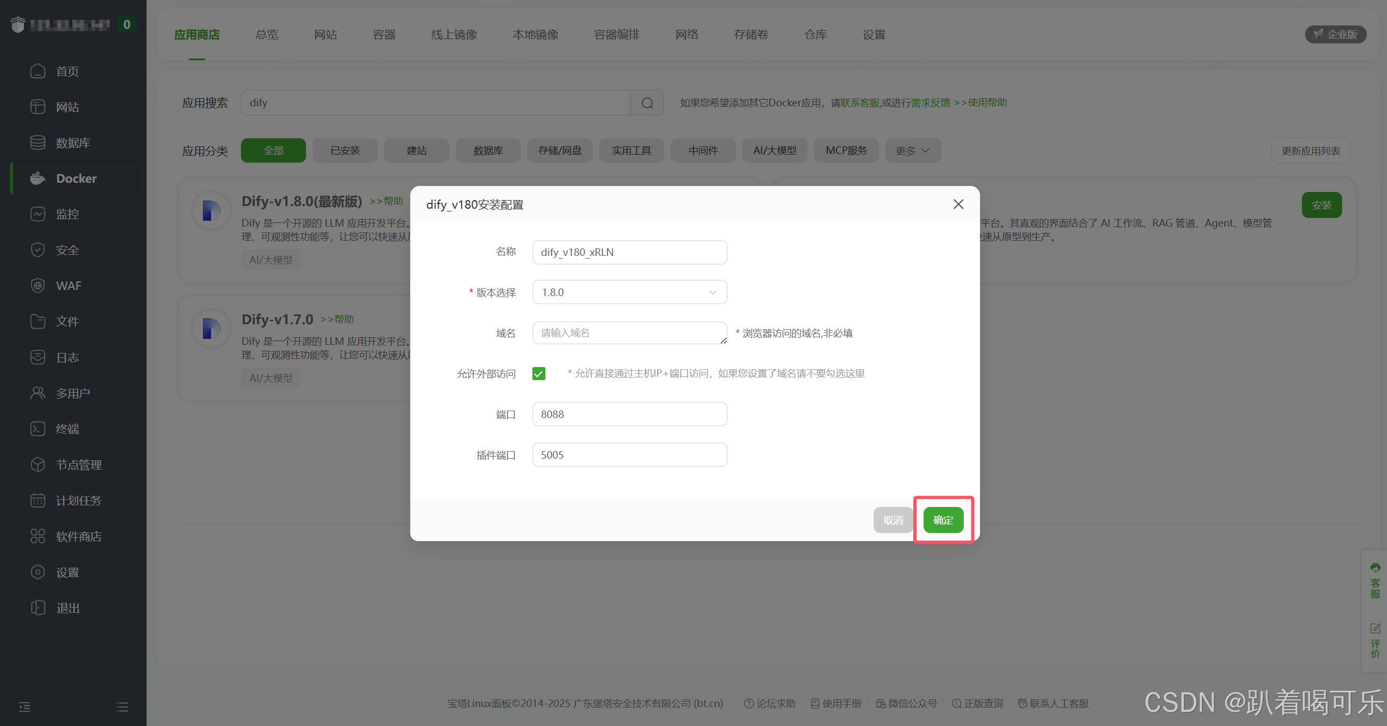
Task: Select the 全部 category filter
Action: point(273,151)
